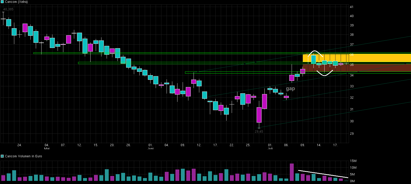
Task: Click the high price label 40,385
Action: coord(8,9)
